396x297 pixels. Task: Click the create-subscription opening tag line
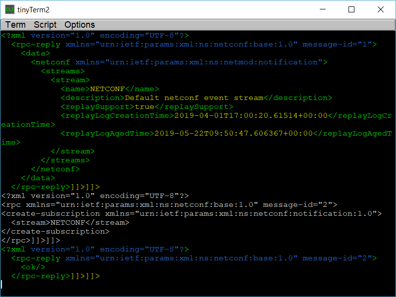pyautogui.click(x=192, y=214)
